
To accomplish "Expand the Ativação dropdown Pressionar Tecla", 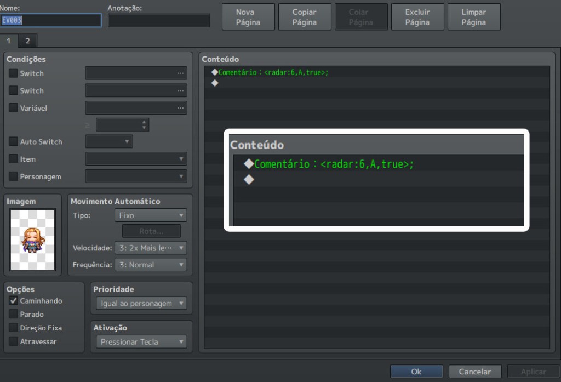I will click(141, 342).
